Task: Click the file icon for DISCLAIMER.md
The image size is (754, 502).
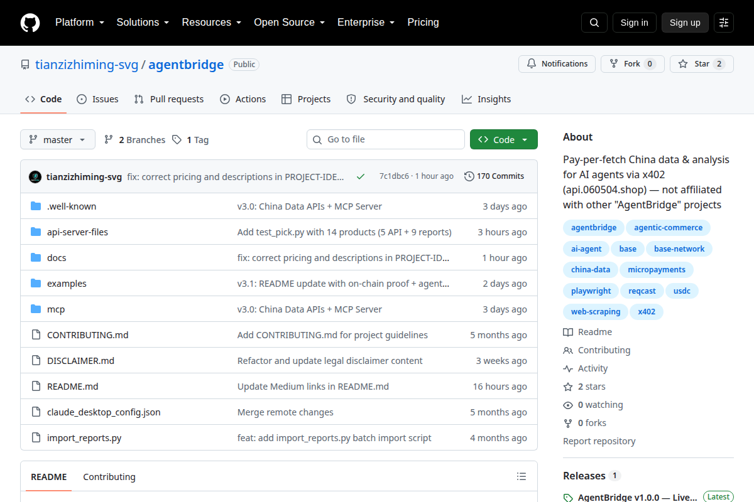Action: [x=36, y=361]
